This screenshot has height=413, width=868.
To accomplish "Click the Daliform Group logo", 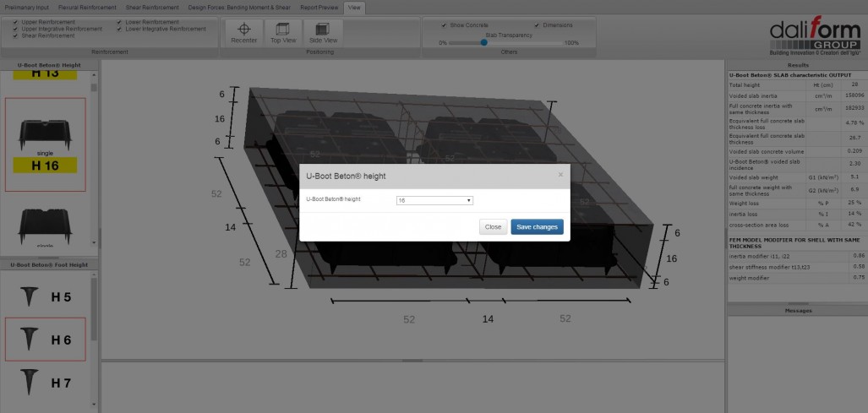I will [815, 35].
